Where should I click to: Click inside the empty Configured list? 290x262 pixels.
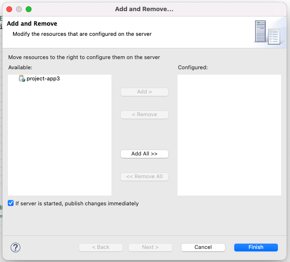point(229,135)
